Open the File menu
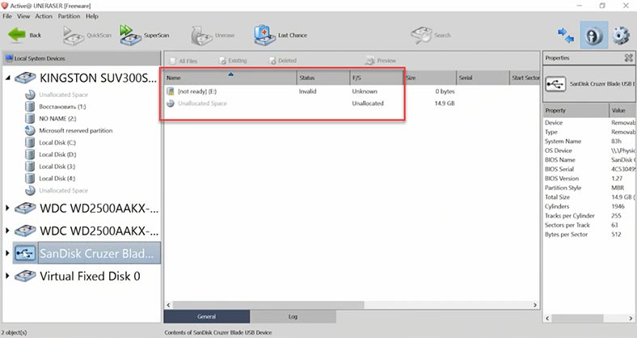This screenshot has width=637, height=338. click(7, 16)
